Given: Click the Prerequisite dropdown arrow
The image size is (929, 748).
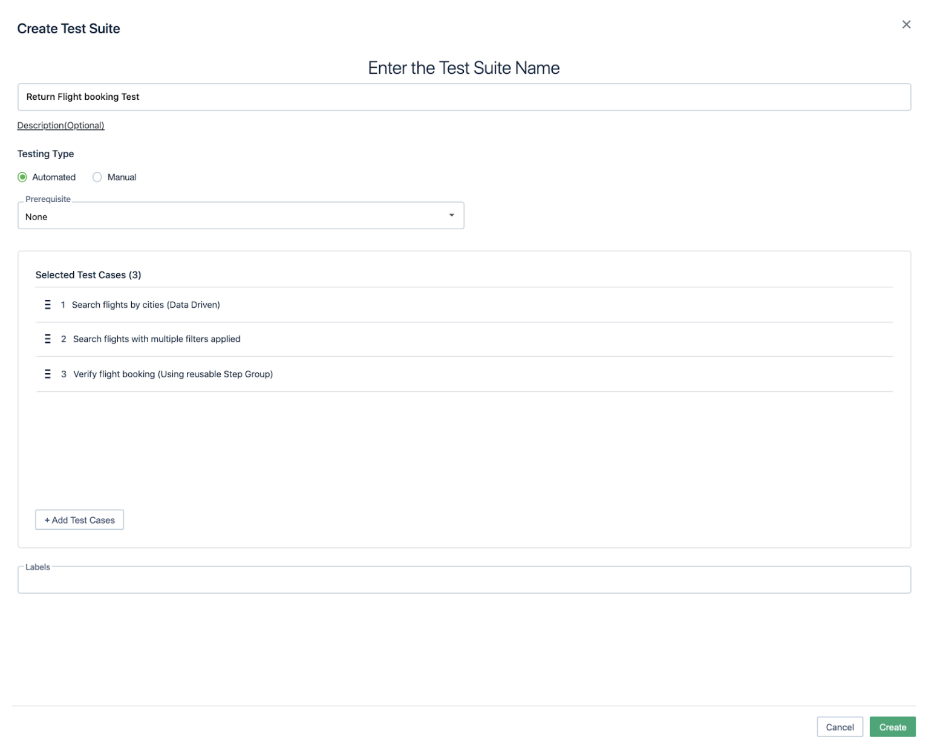Looking at the screenshot, I should [x=451, y=215].
